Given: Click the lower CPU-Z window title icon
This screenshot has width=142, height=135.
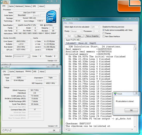Looking at the screenshot, I should (2, 67).
